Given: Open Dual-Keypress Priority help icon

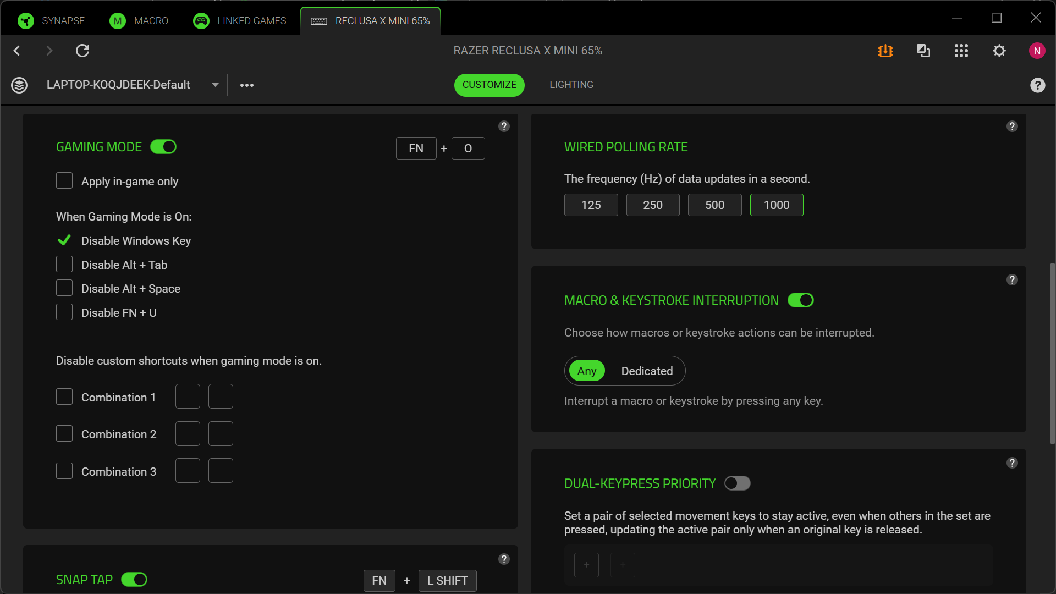Looking at the screenshot, I should tap(1012, 463).
